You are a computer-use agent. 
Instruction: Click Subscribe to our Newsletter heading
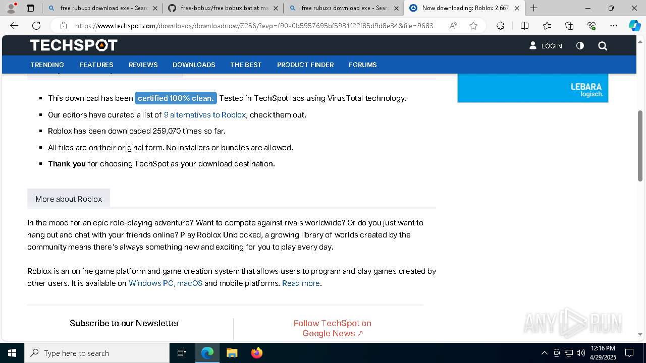pos(124,323)
